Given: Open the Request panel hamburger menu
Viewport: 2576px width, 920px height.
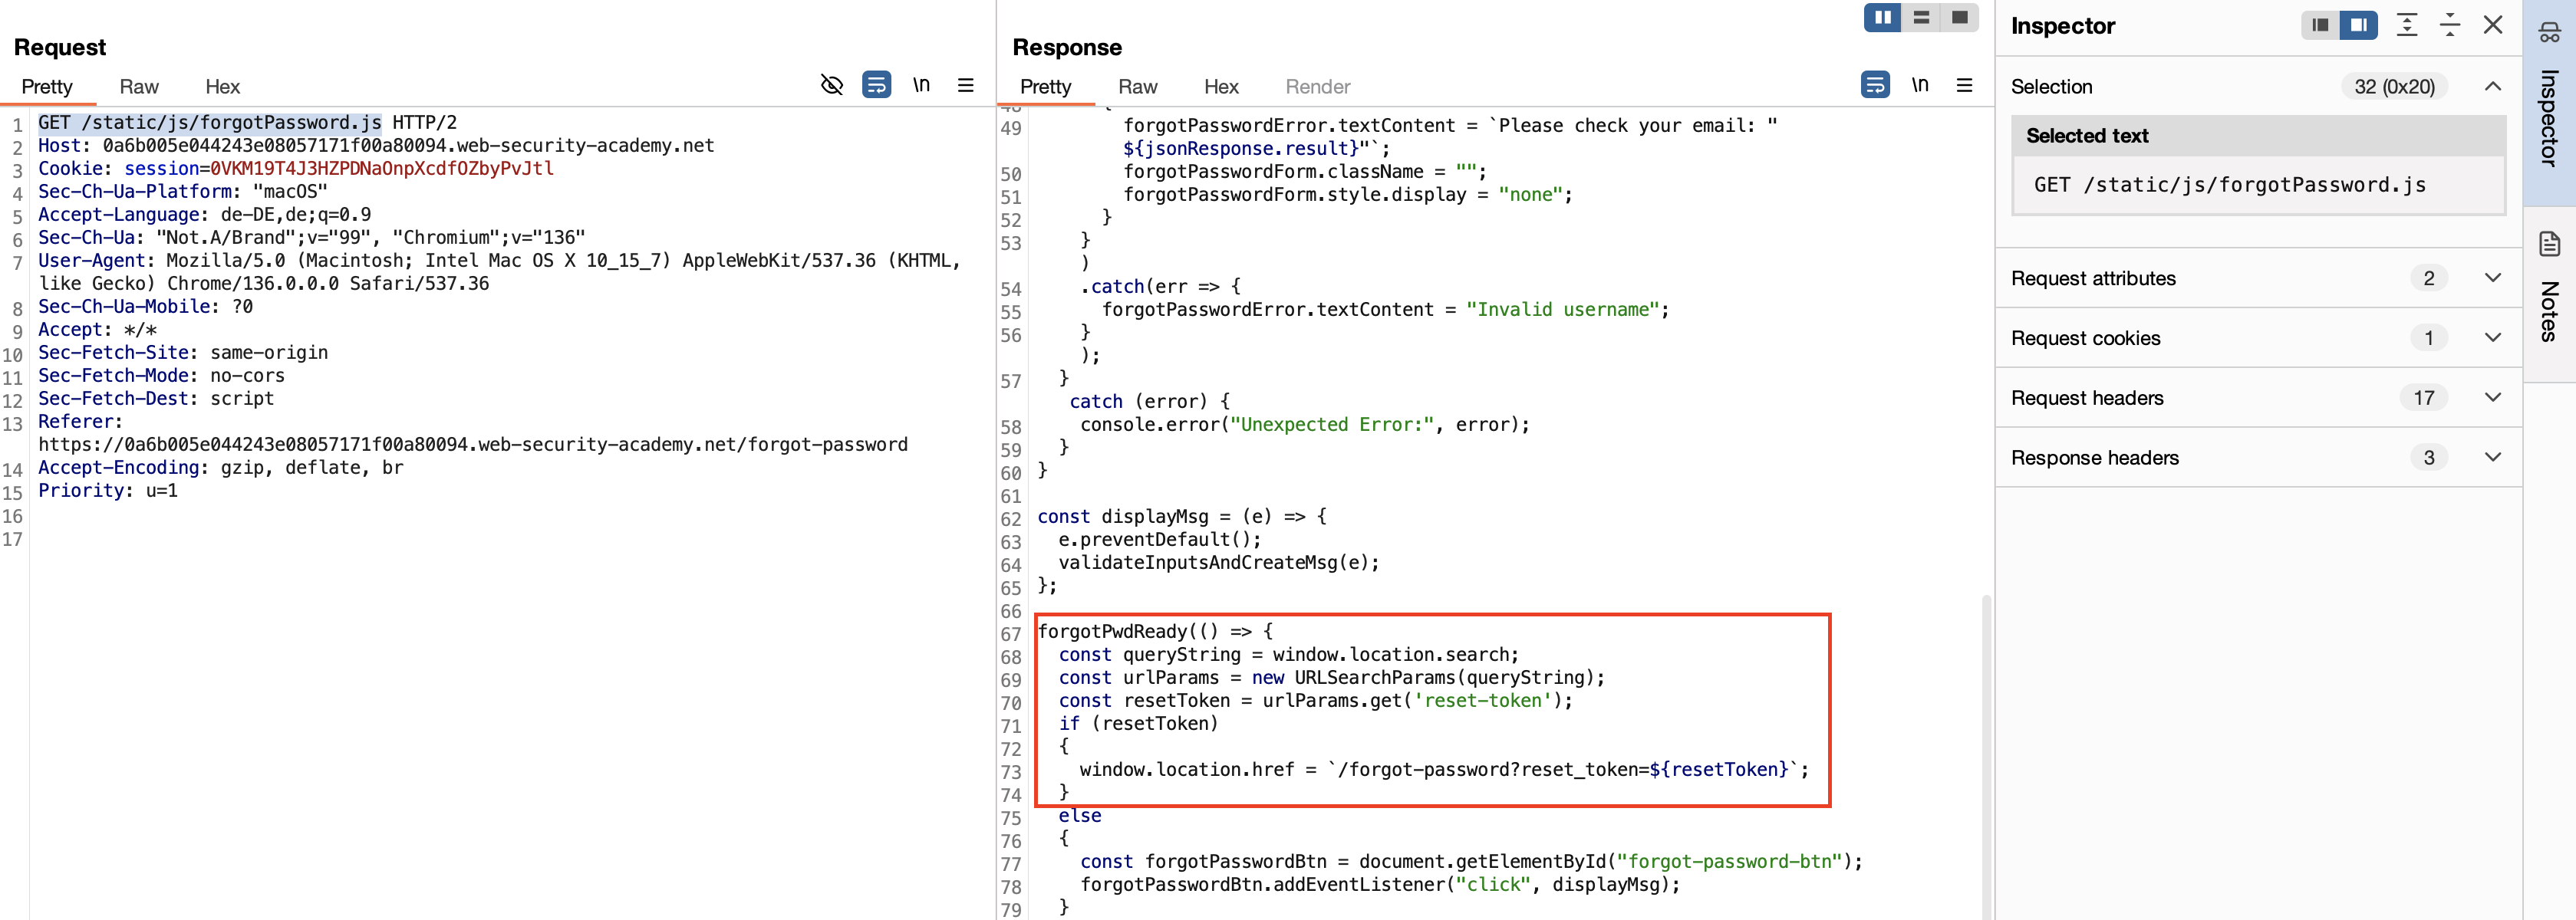Looking at the screenshot, I should pyautogui.click(x=965, y=85).
